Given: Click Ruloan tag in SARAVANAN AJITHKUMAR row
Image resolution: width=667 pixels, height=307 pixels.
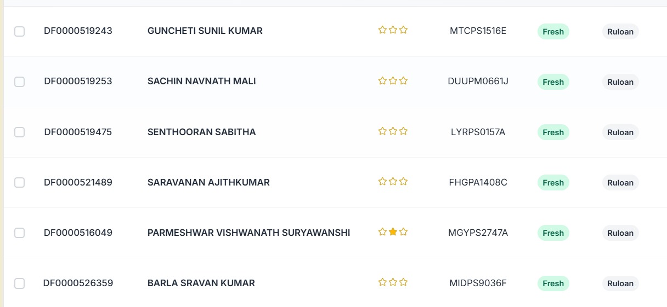Looking at the screenshot, I should 620,183.
